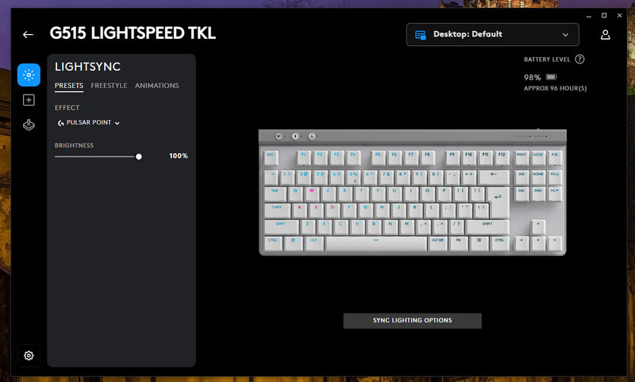Switch to the ANIMATIONS tab
The height and width of the screenshot is (382, 635).
click(x=156, y=86)
